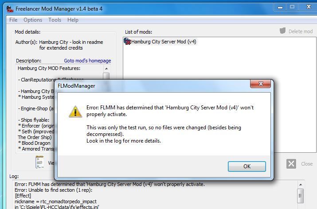Open the Tools menu

point(55,20)
